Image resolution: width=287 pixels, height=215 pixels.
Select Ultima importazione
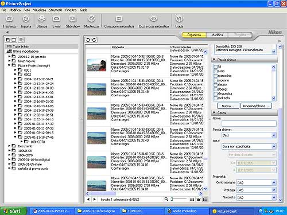click(41, 51)
